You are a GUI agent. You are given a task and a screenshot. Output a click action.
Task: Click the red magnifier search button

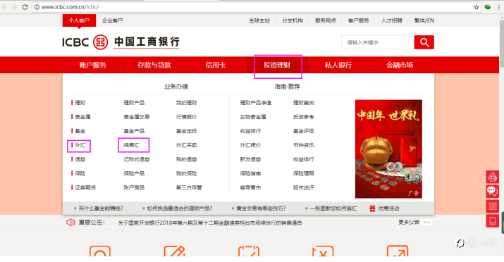point(424,42)
